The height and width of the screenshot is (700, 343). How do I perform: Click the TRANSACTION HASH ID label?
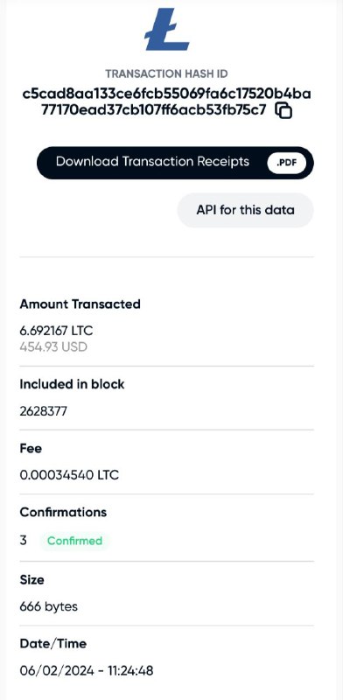pos(166,73)
